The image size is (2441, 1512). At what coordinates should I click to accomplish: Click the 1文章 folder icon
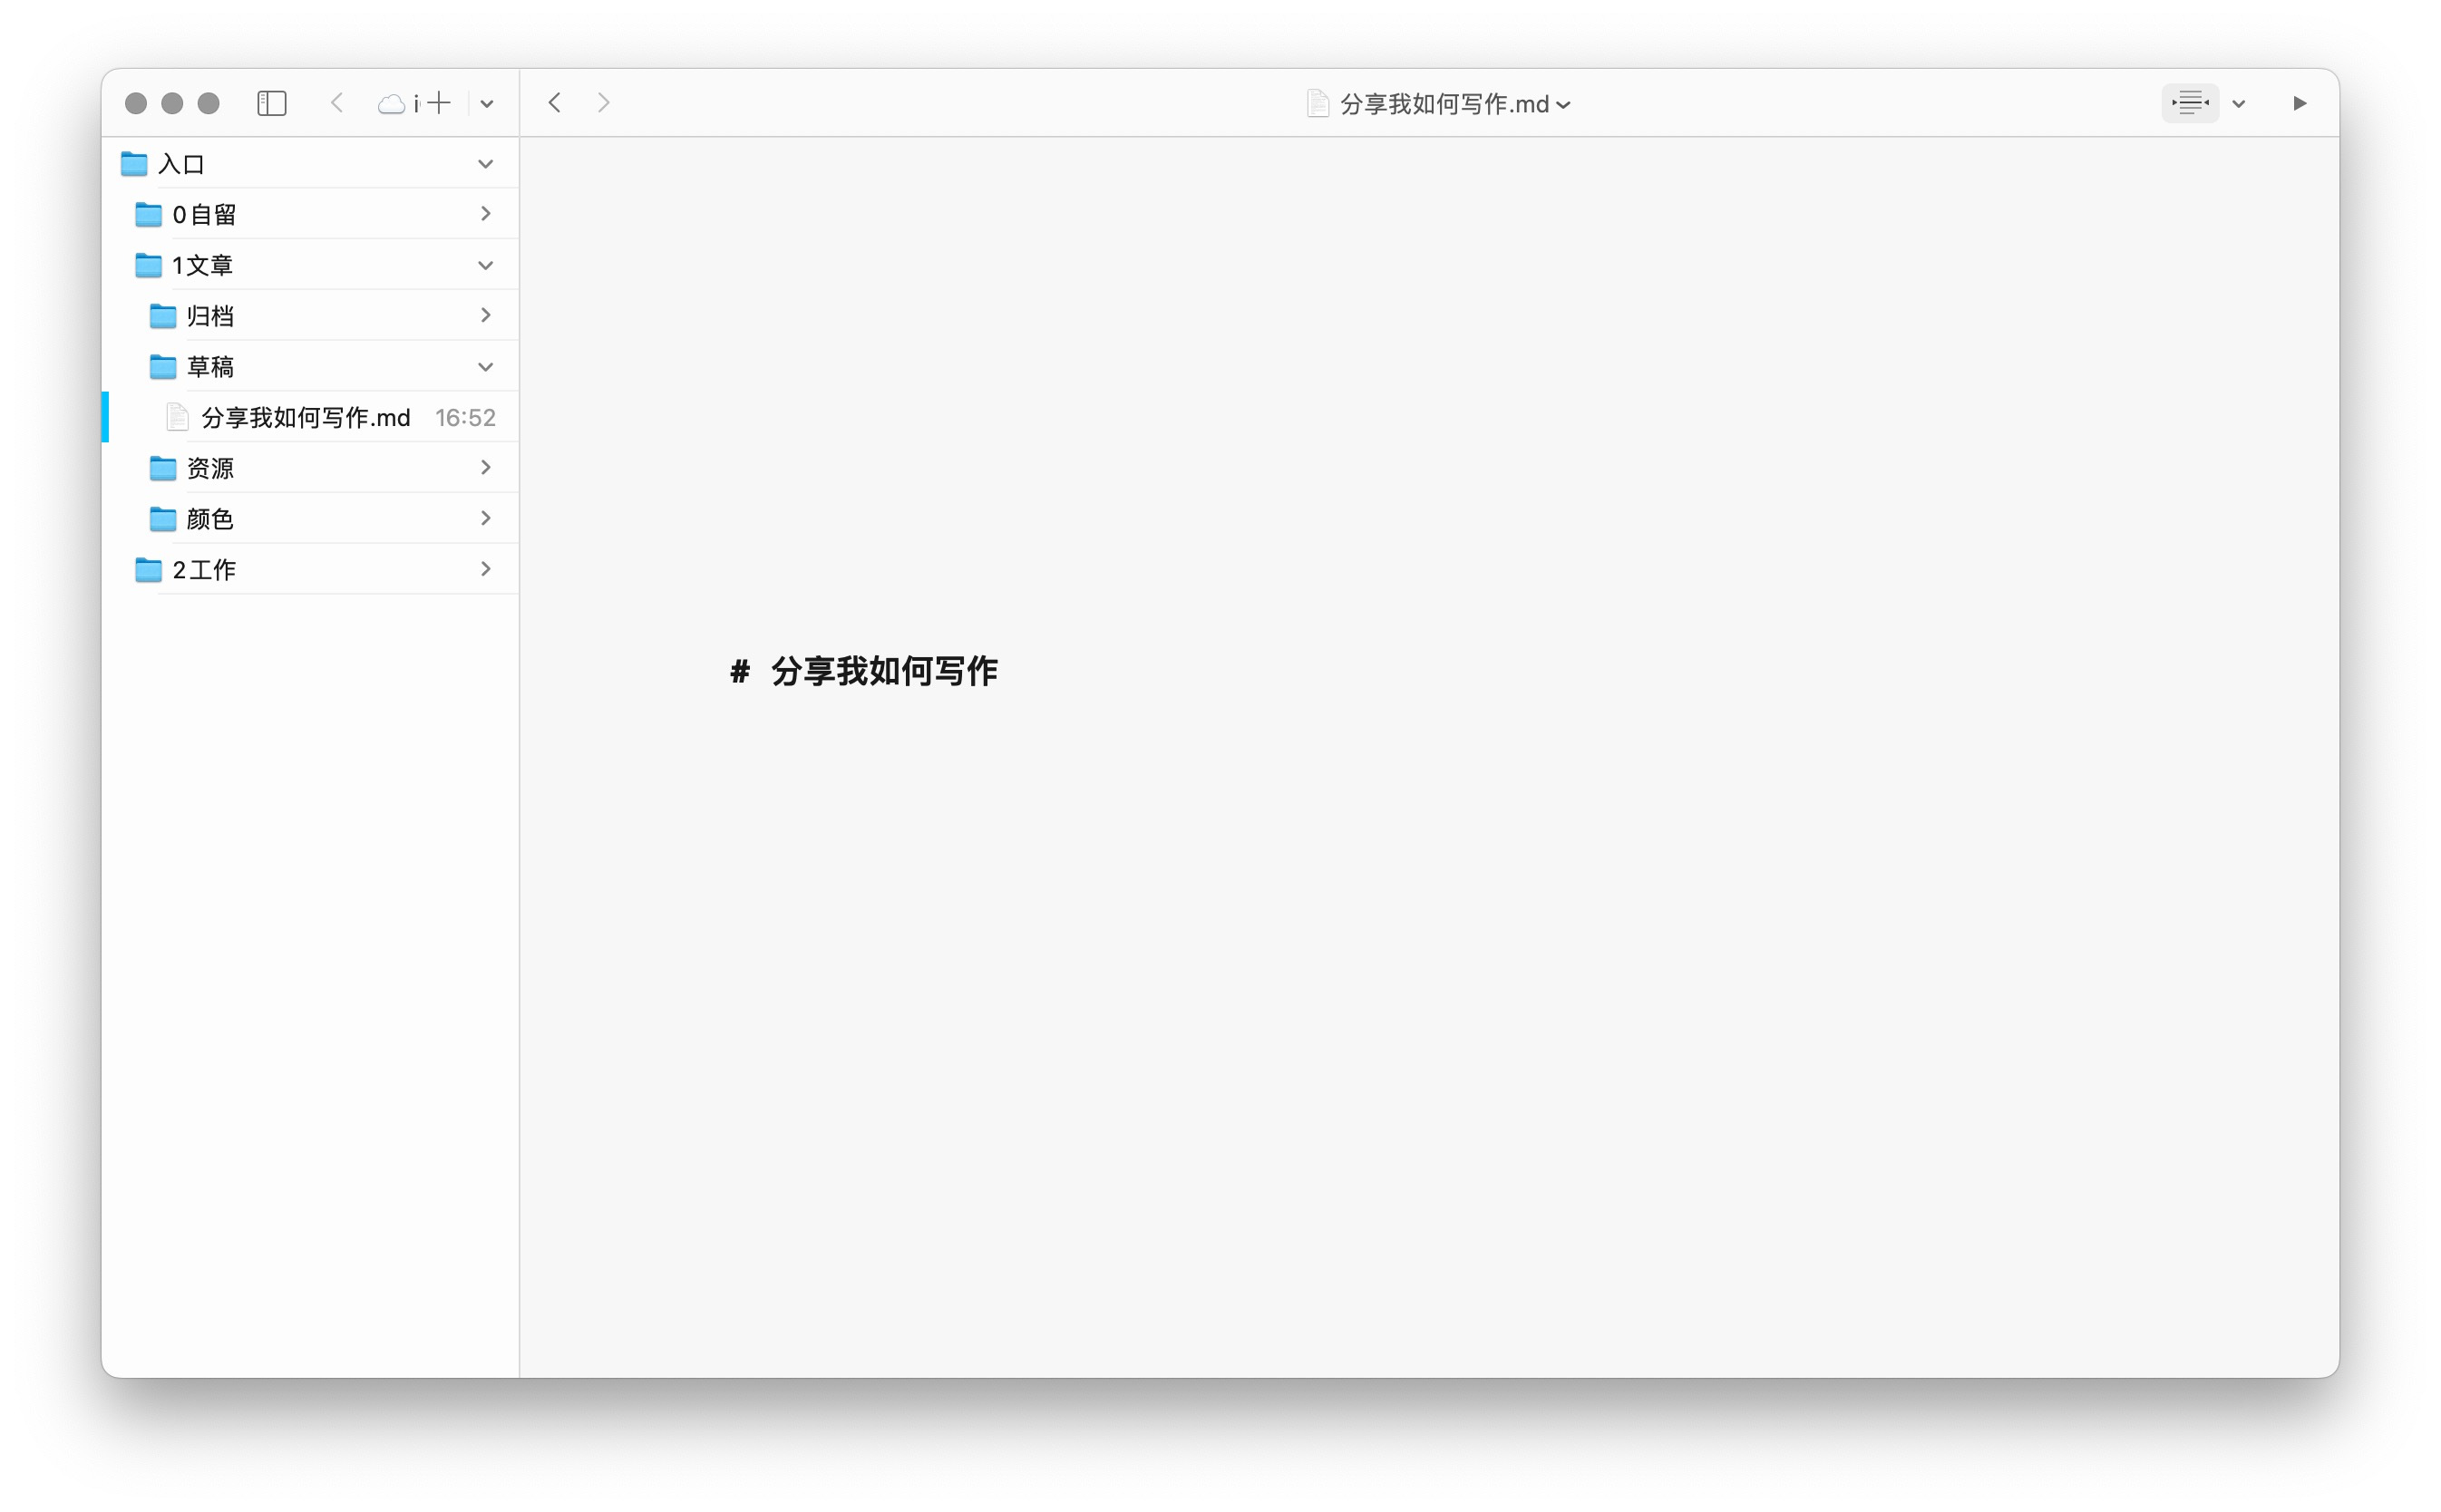pos(148,265)
